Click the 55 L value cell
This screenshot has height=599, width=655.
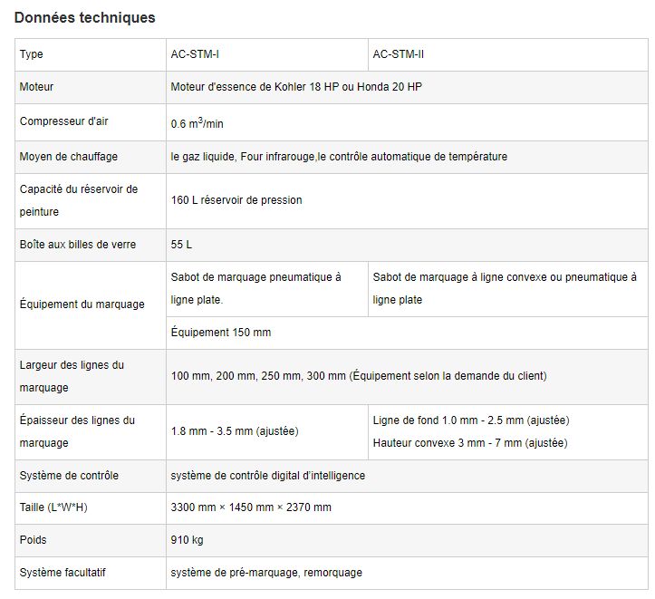pyautogui.click(x=181, y=245)
